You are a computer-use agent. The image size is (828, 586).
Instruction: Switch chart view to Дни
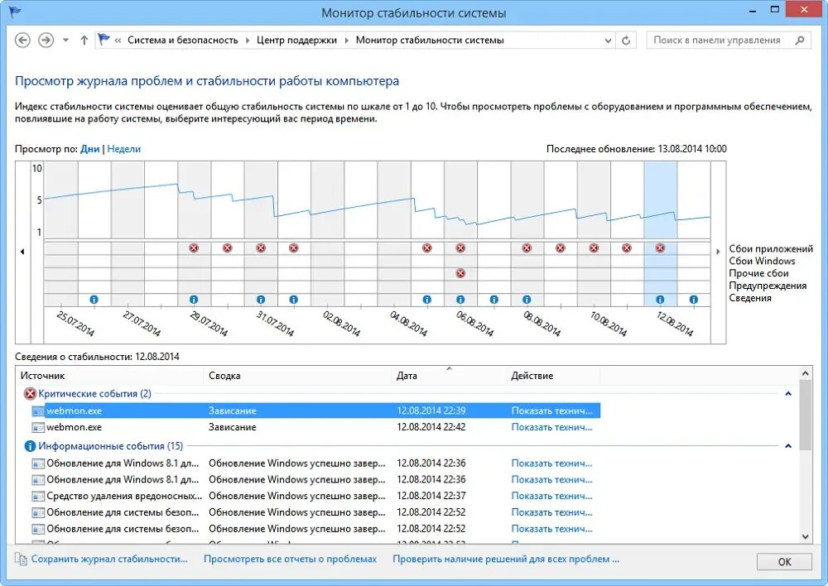click(89, 149)
